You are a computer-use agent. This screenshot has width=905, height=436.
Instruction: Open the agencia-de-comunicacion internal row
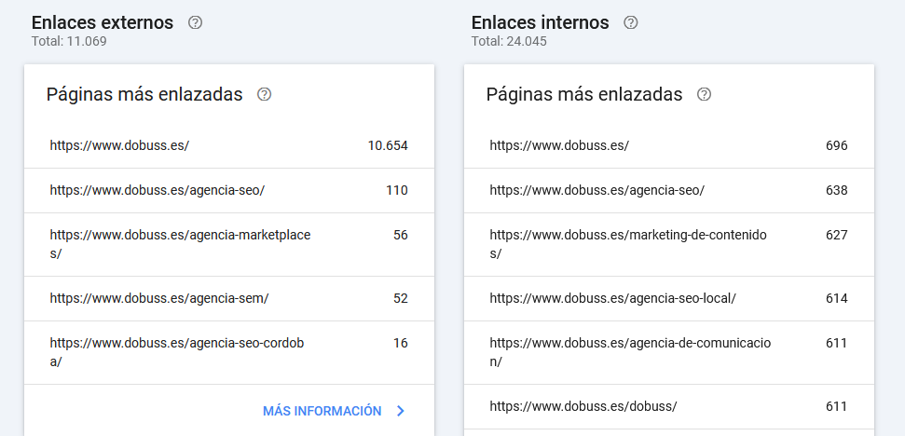click(669, 353)
